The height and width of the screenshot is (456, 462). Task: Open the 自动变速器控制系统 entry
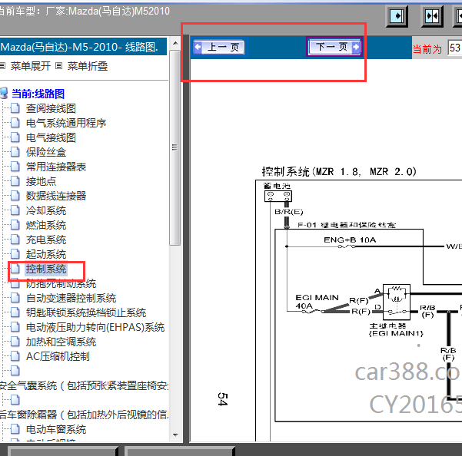pos(71,299)
